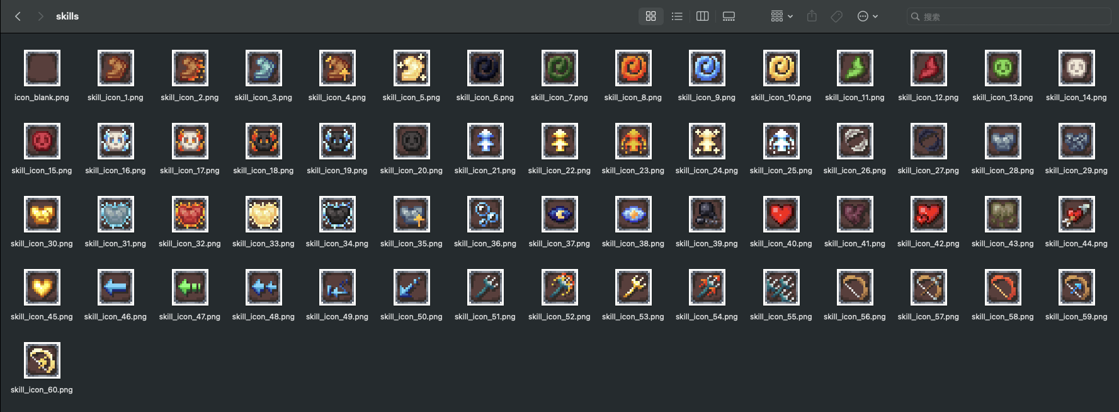The height and width of the screenshot is (412, 1119).
Task: Select the blue arrow skill_icon_46.png
Action: [x=116, y=287]
